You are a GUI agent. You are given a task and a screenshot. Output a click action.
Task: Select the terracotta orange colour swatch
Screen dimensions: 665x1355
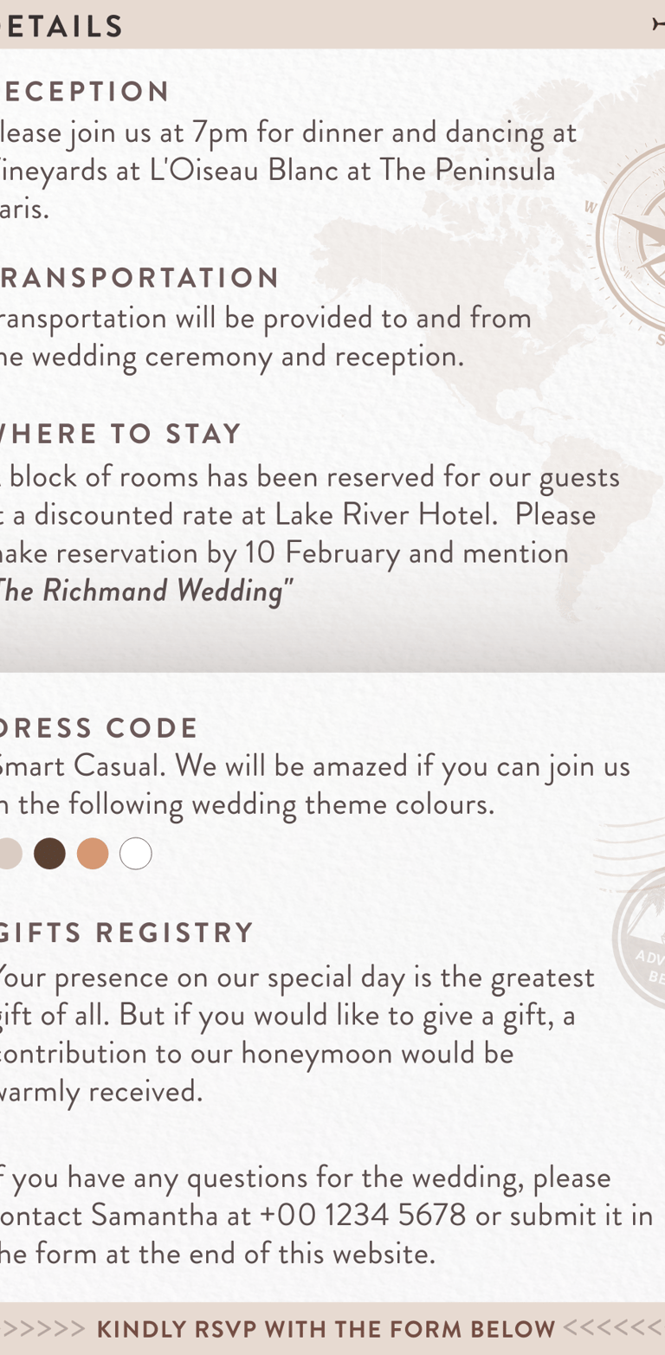coord(93,853)
